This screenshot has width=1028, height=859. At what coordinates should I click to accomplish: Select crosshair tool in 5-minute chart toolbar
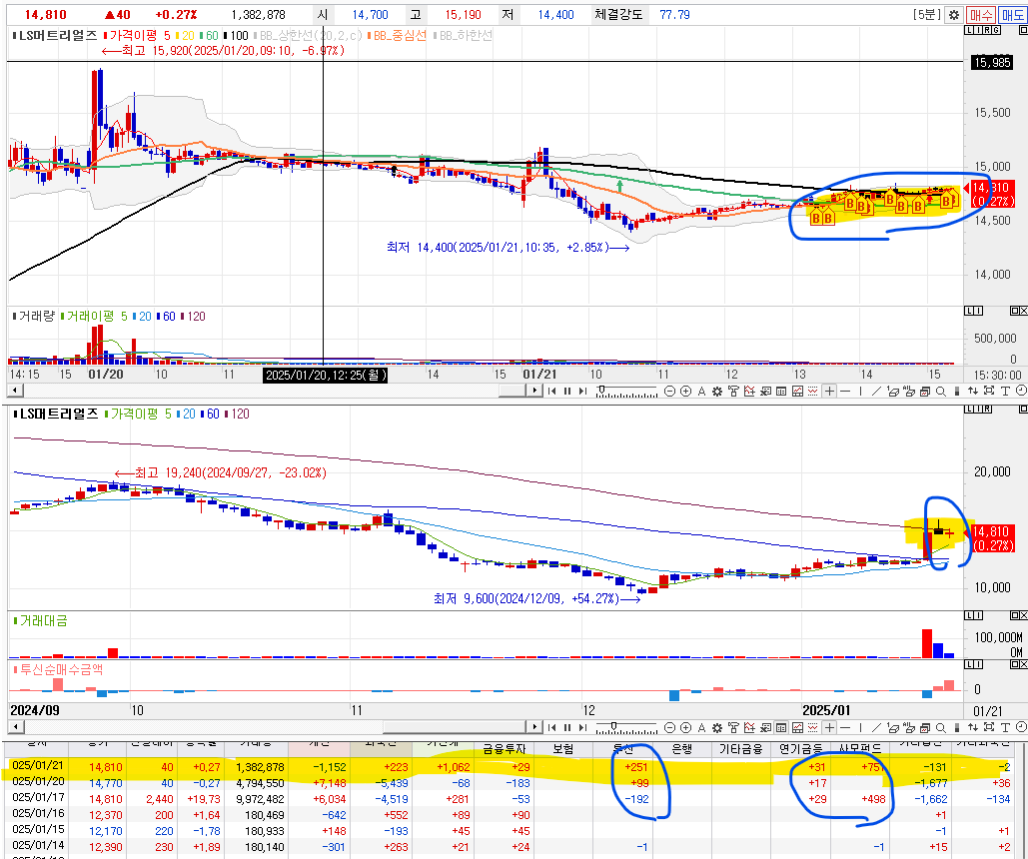point(829,391)
